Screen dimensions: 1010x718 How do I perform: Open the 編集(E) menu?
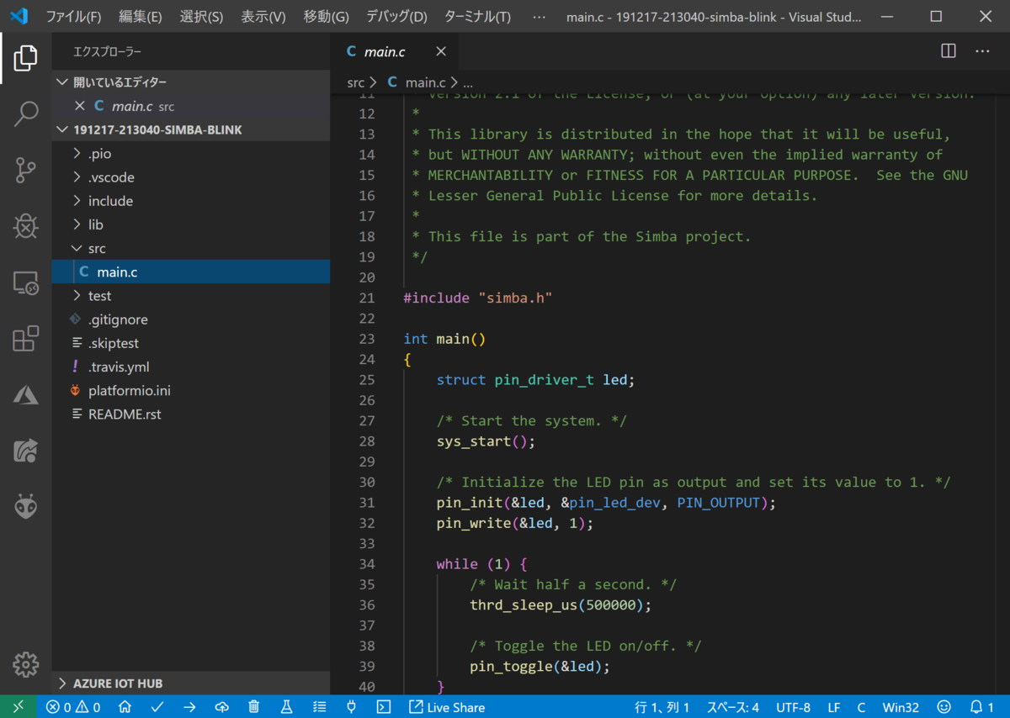tap(141, 17)
